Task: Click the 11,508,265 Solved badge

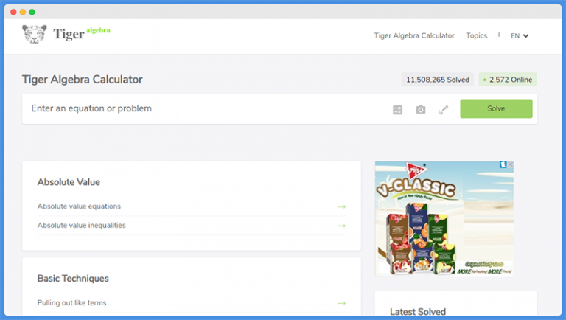Action: coord(438,80)
